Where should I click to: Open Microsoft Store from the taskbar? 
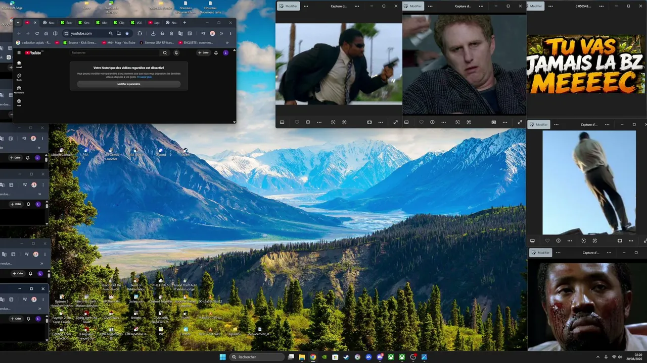click(335, 357)
